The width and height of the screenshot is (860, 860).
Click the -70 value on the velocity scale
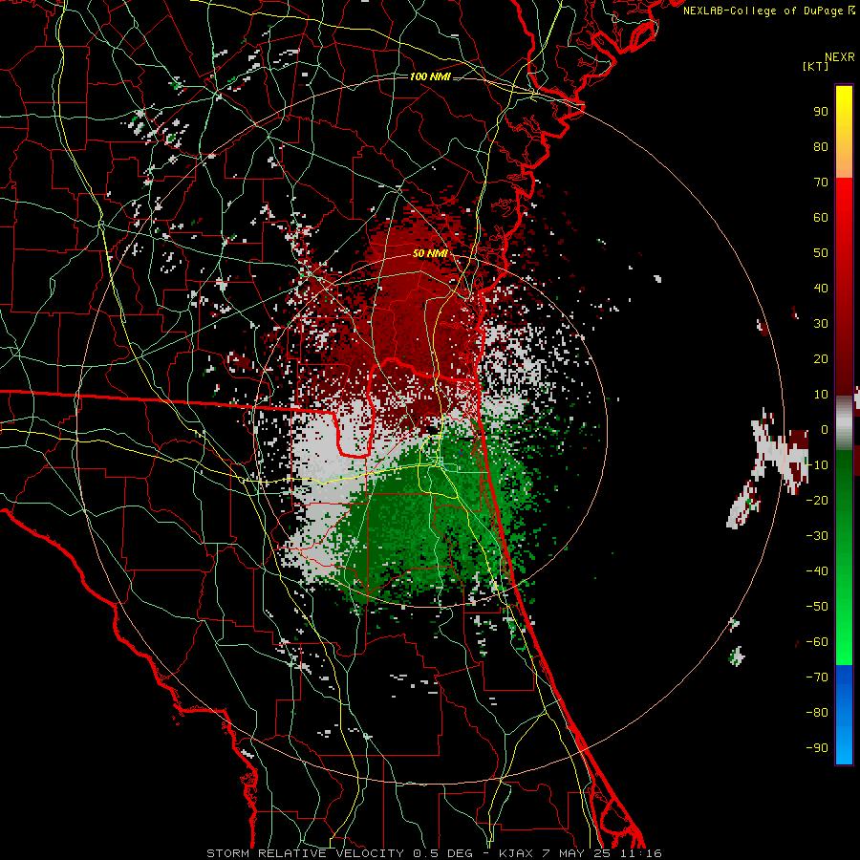[x=817, y=677]
